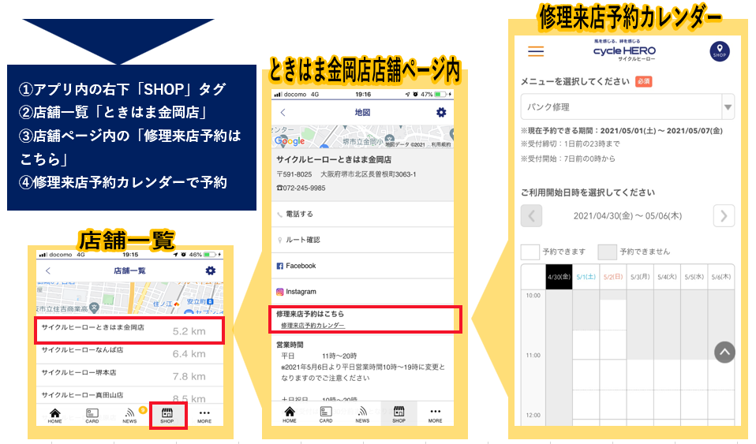Open the hamburger menu in the reservation calendar
Viewport: 756px width, 444px height.
pyautogui.click(x=536, y=51)
